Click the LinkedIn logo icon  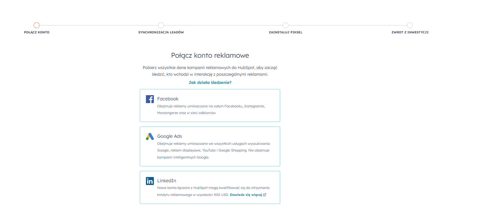(150, 181)
